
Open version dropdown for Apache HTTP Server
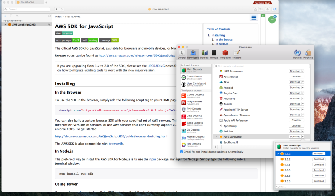303,110
